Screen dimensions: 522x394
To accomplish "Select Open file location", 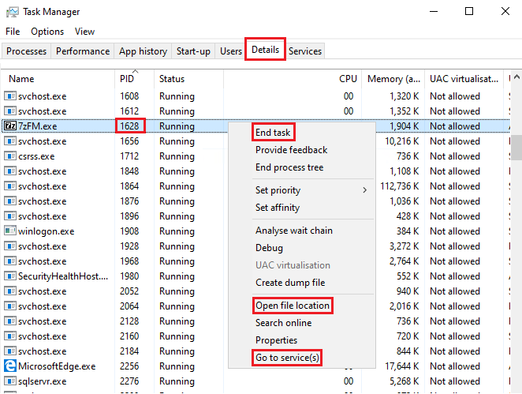I will 292,306.
